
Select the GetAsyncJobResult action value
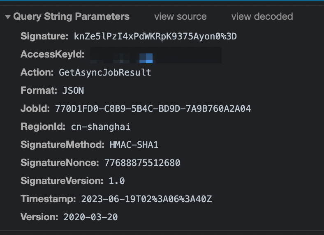tap(105, 72)
